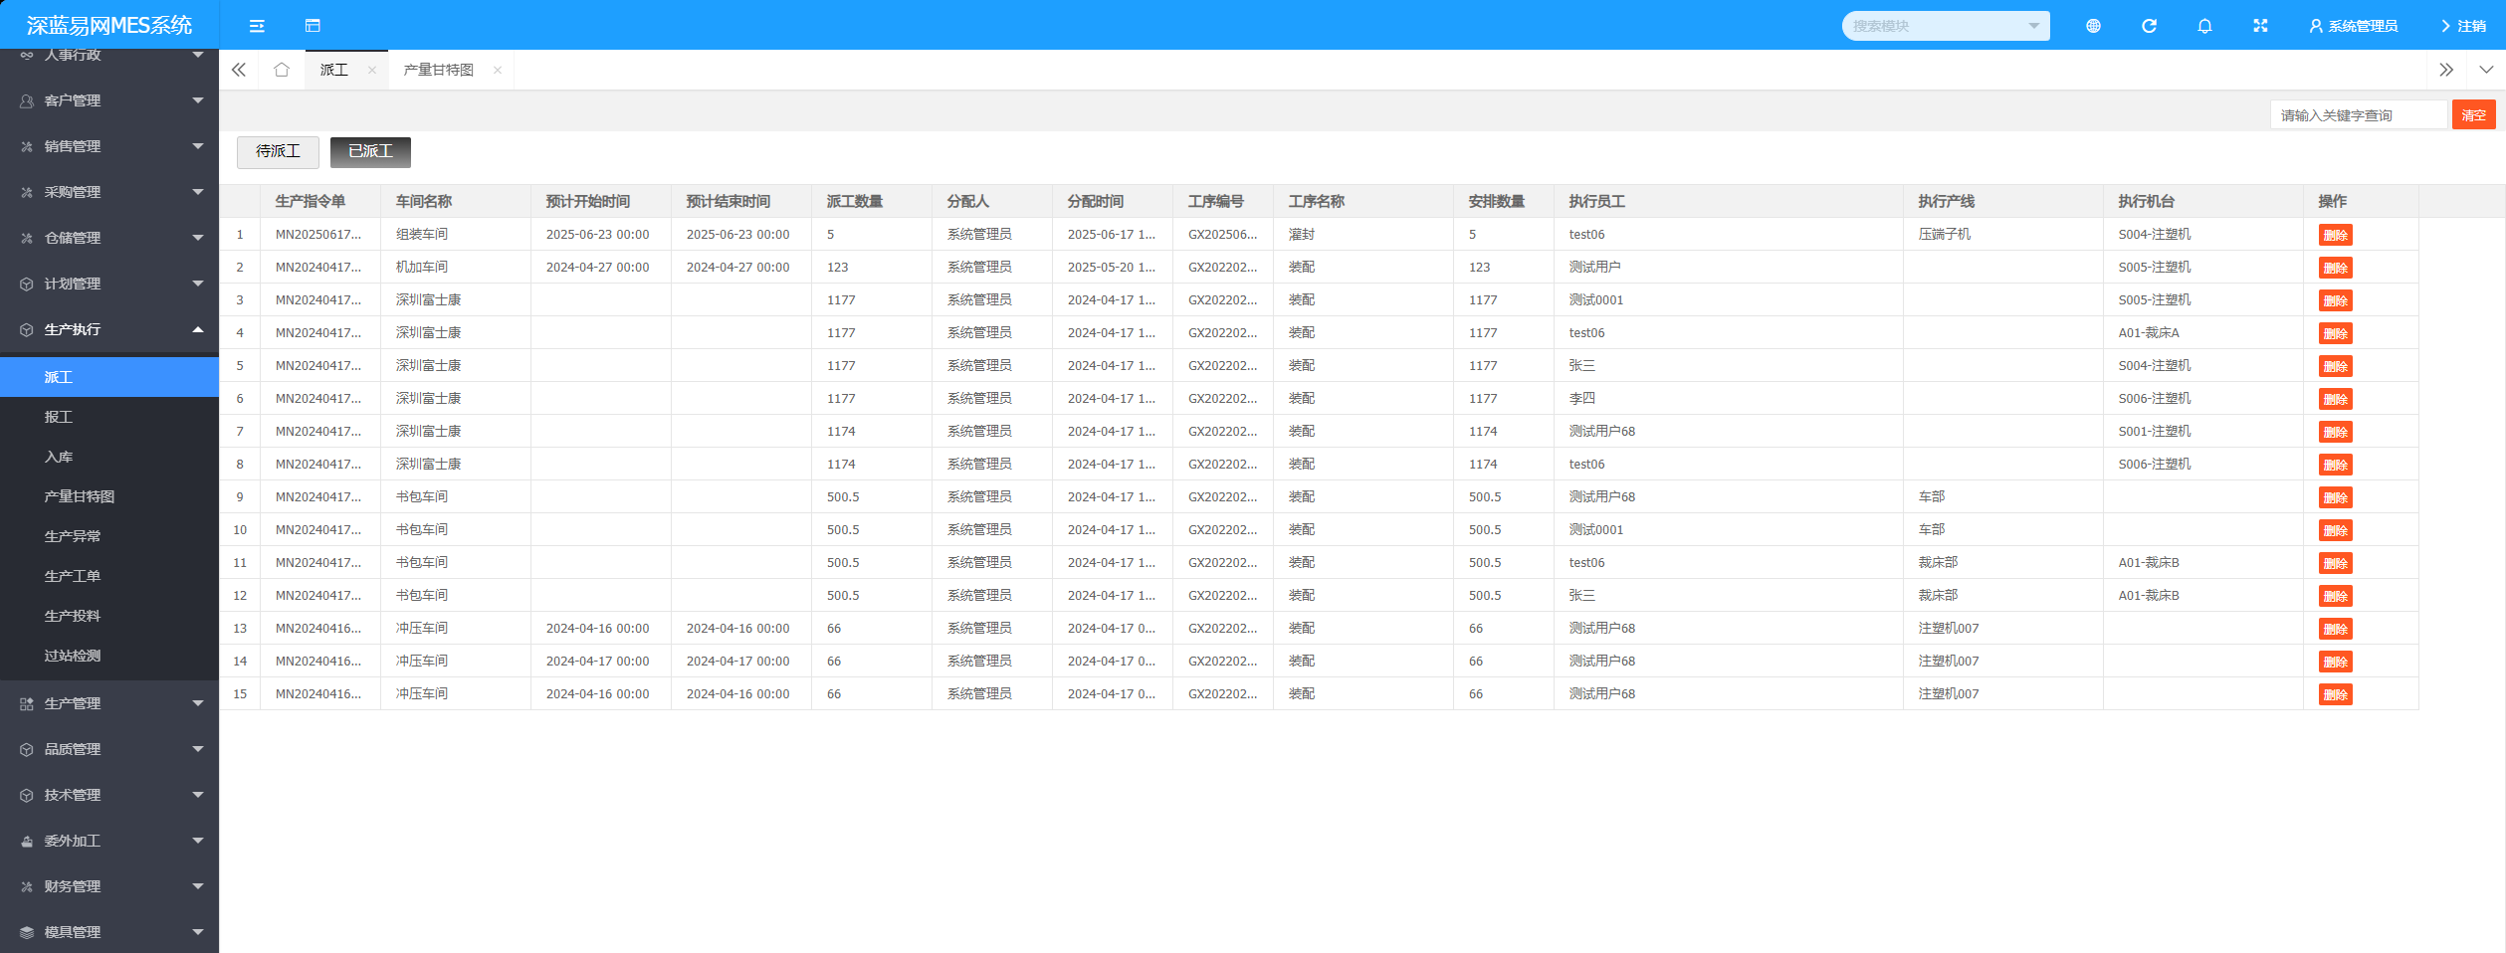Switch to 待派工 view
This screenshot has width=2506, height=953.
pyautogui.click(x=278, y=151)
